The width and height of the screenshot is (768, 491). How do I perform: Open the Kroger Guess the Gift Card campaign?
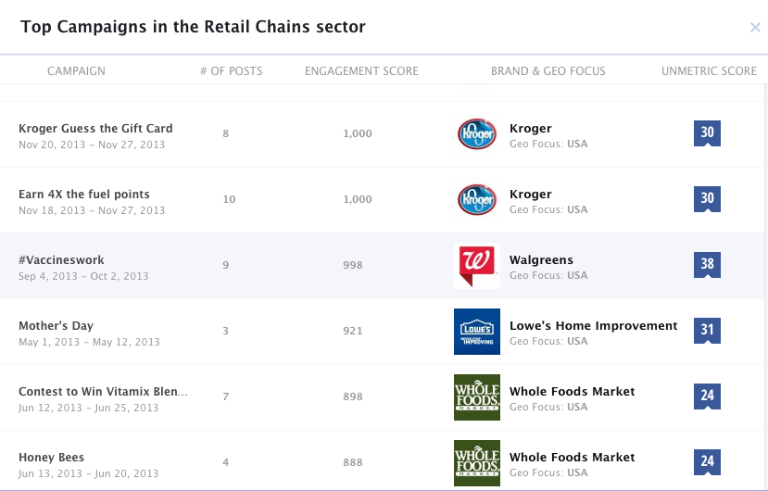click(x=95, y=129)
